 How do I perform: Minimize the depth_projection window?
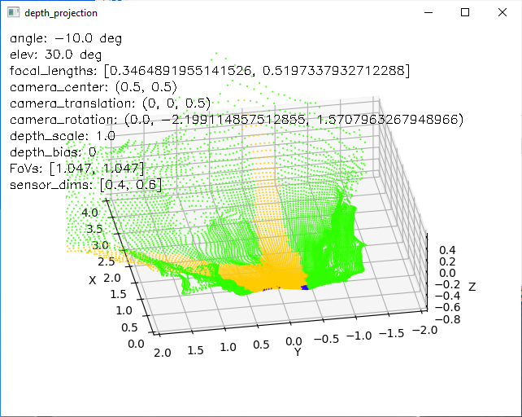428,13
